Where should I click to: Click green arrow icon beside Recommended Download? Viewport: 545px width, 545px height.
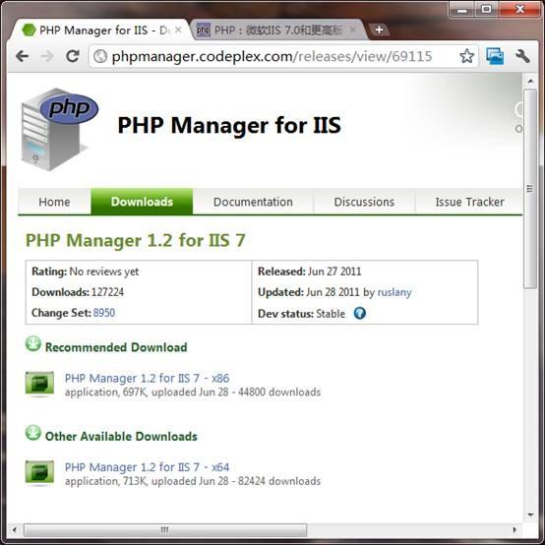pos(33,344)
